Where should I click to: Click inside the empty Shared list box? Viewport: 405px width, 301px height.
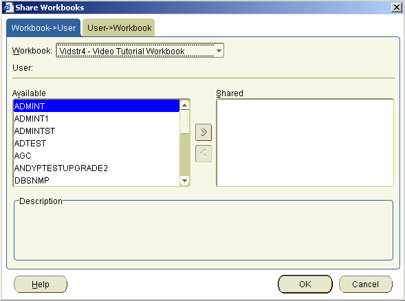305,142
